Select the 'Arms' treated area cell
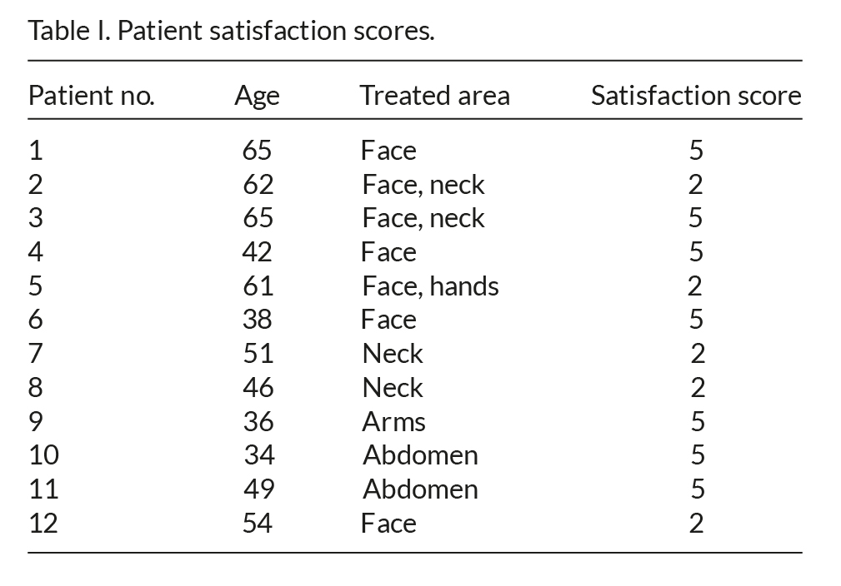The width and height of the screenshot is (841, 586). [393, 422]
